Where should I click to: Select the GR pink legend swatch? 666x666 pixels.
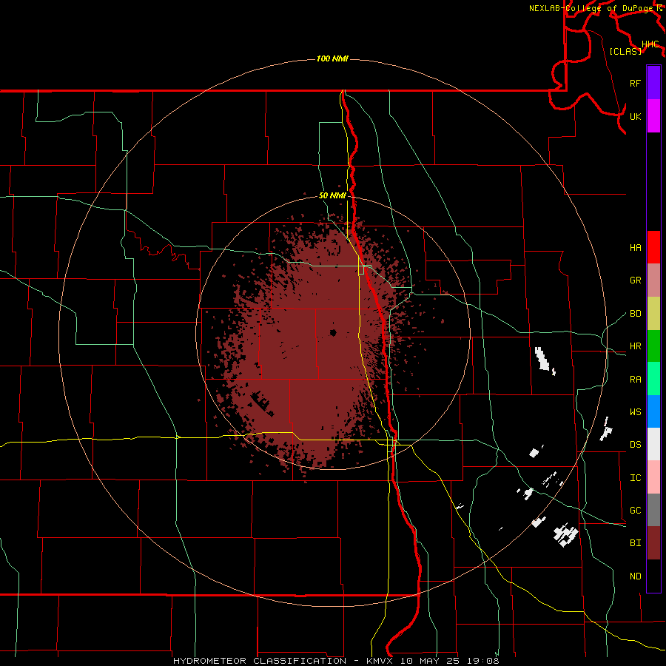[x=653, y=280]
